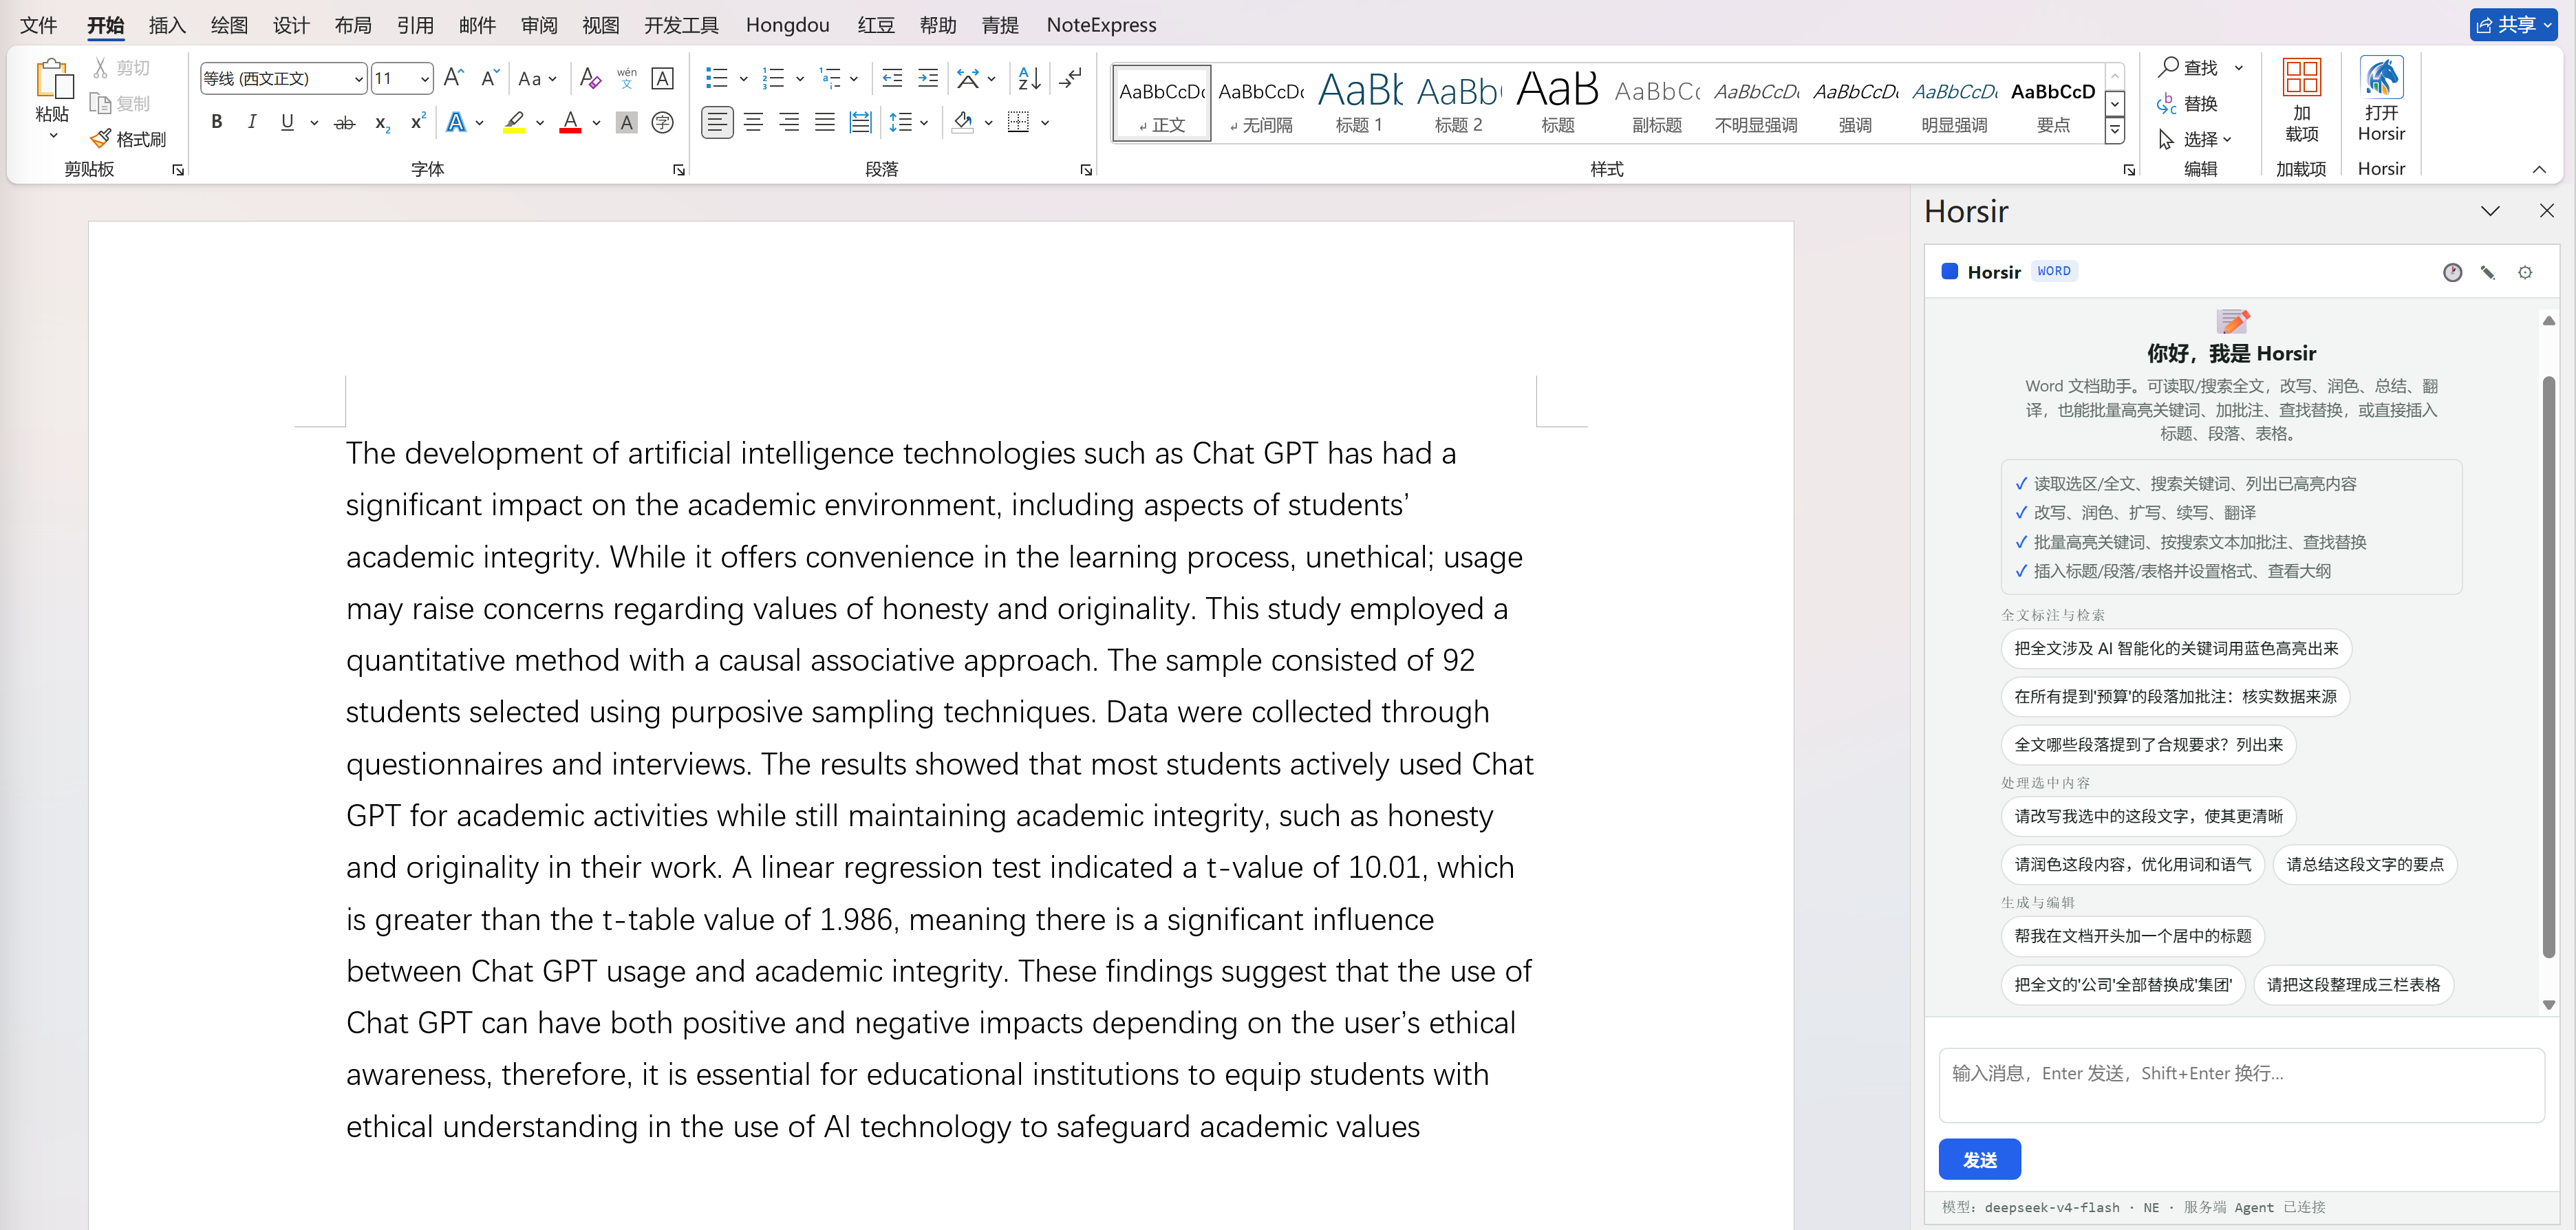Apply the yellow text highlight color
The image size is (2576, 1230).
pos(514,122)
